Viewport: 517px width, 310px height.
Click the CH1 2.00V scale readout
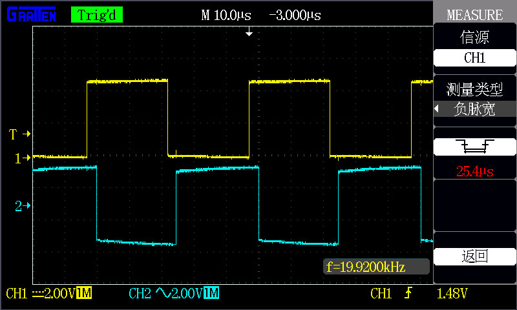tap(59, 293)
